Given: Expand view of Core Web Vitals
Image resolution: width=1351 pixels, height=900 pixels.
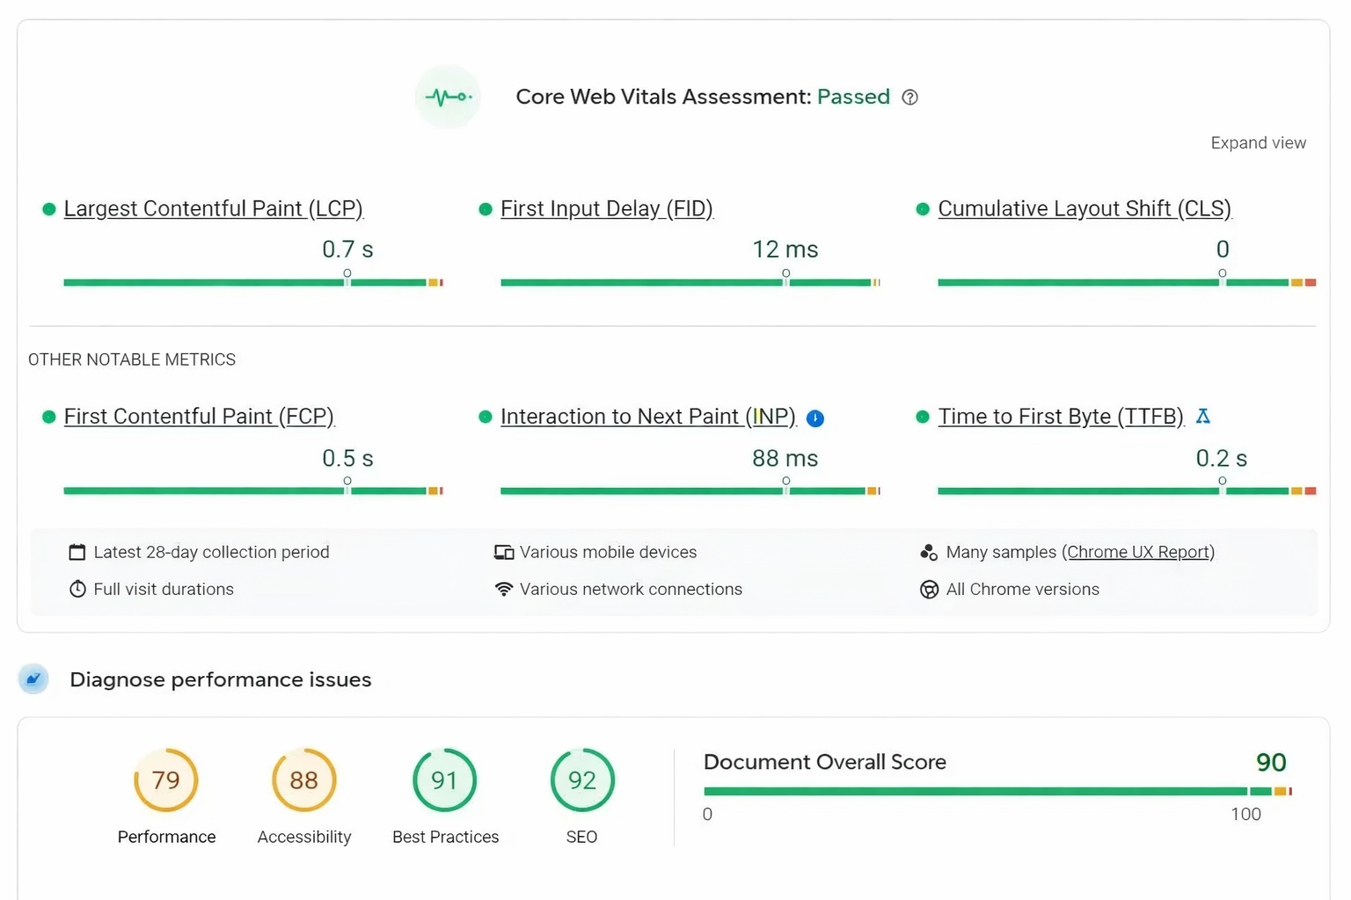Looking at the screenshot, I should click(1258, 142).
